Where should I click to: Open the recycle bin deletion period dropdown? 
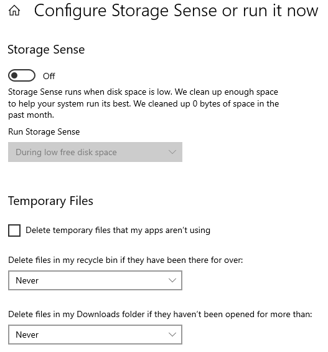point(95,280)
